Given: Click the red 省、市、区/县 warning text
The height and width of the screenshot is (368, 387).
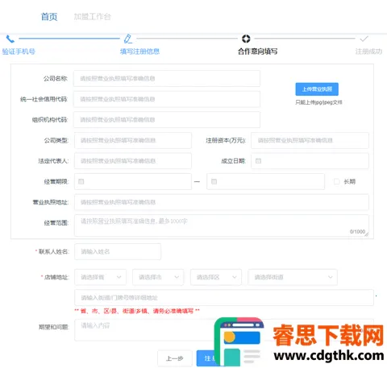Looking at the screenshot, I should tap(137, 311).
